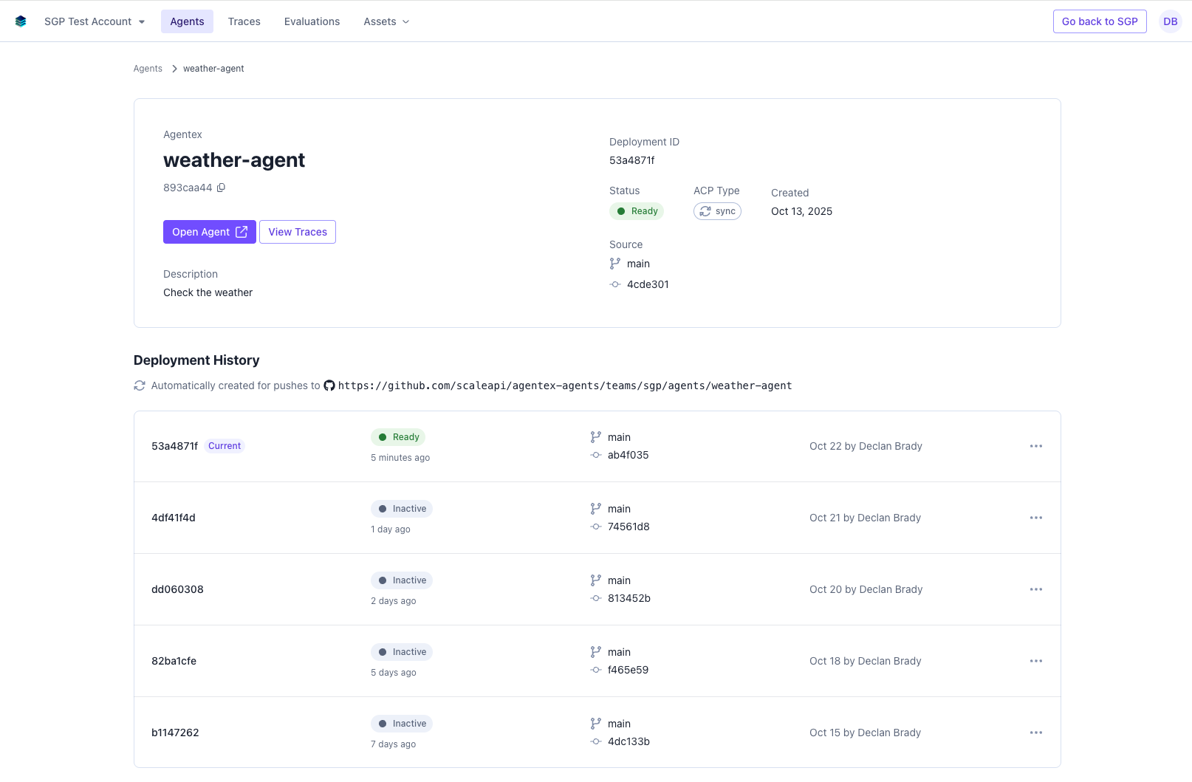Click the View Traces button
This screenshot has width=1192, height=782.
tap(297, 231)
